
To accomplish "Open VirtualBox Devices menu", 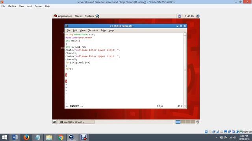I will (x=39, y=6).
